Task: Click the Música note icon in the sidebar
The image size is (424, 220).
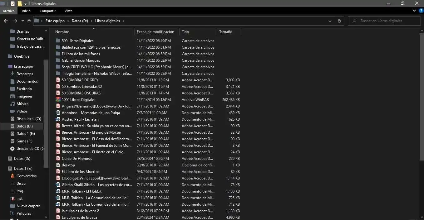Action: click(12, 104)
